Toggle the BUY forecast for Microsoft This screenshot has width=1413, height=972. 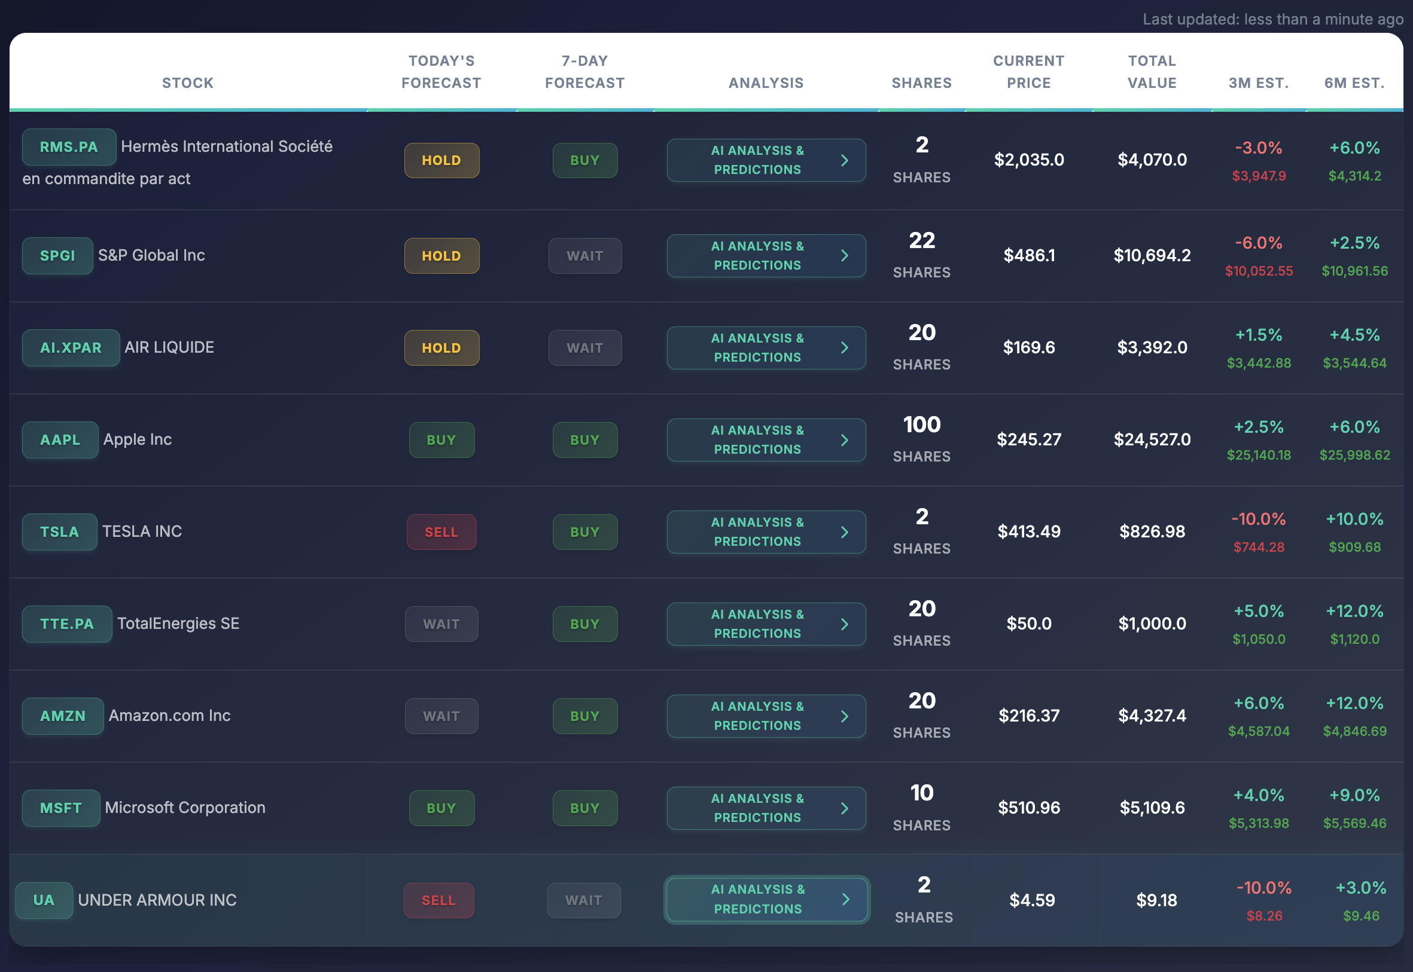pyautogui.click(x=441, y=808)
